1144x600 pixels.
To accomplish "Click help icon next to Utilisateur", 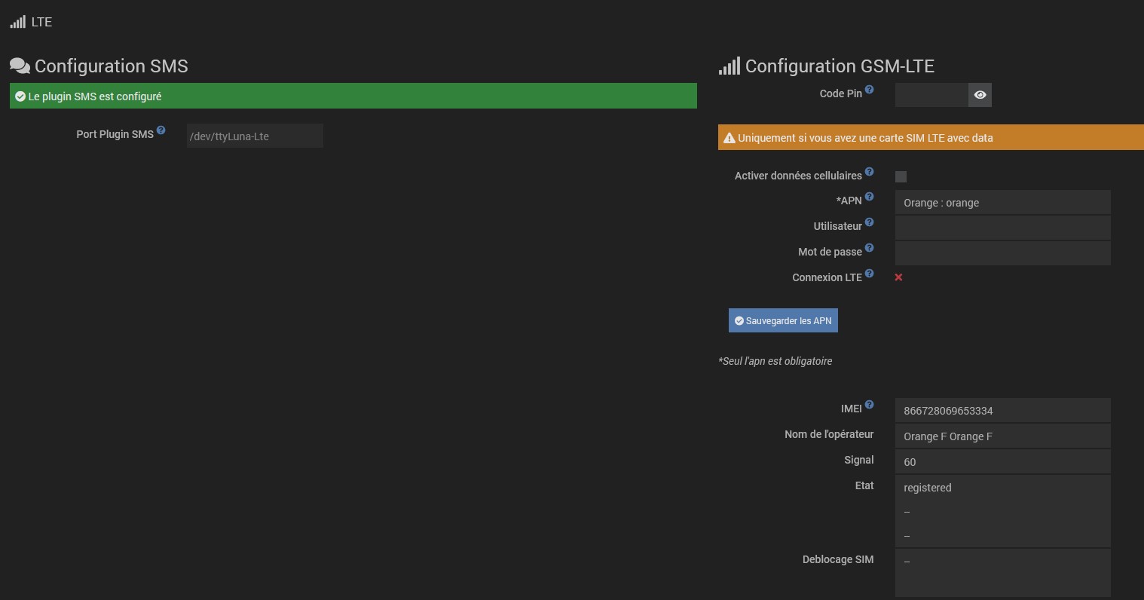I will (869, 222).
